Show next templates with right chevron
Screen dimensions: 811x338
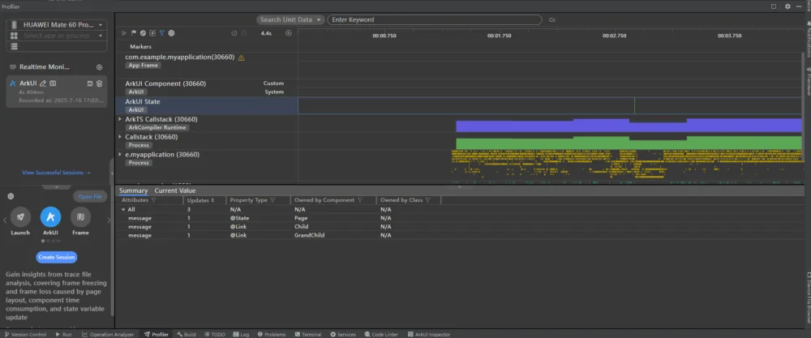[x=109, y=220]
